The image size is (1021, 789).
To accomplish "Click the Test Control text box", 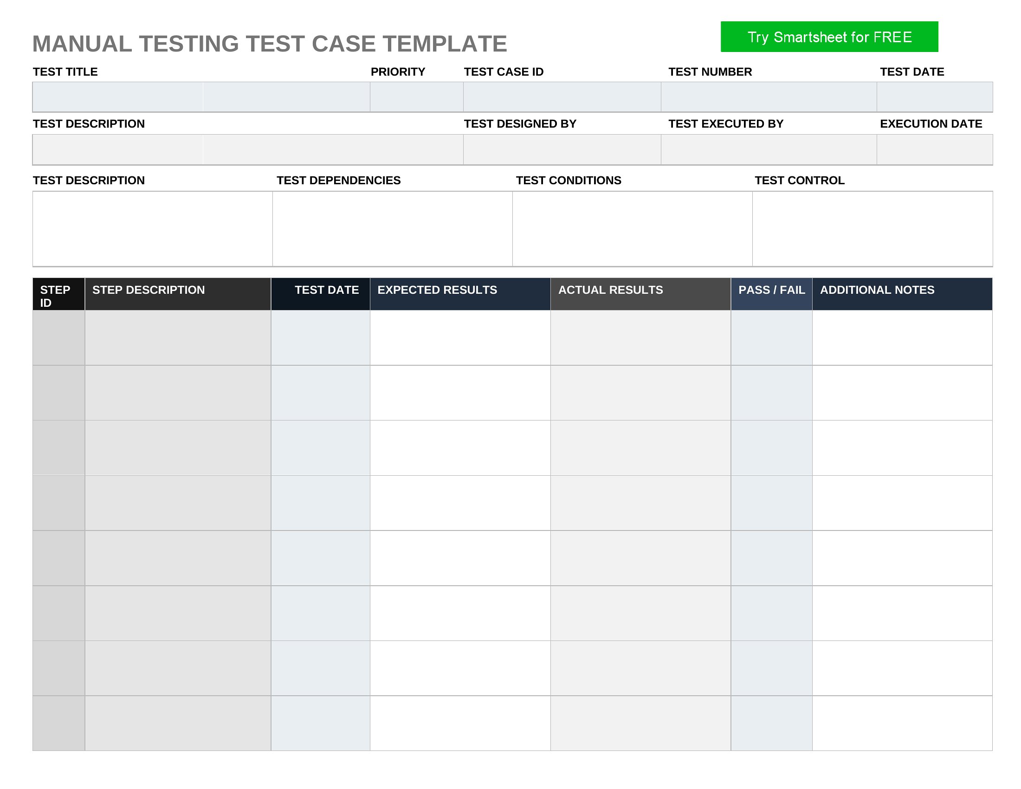I will pyautogui.click(x=872, y=228).
